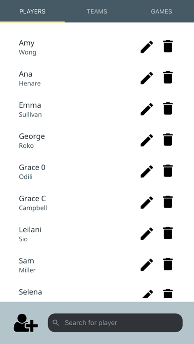Viewport: 194px width, 344px height.
Task: Delete Sam Miller with trash icon
Action: click(x=168, y=264)
